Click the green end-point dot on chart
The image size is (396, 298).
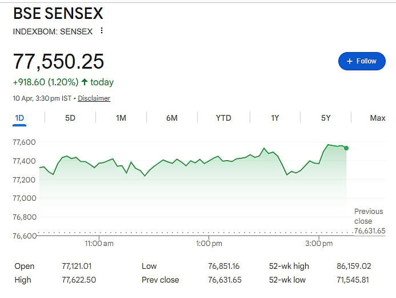coord(346,148)
